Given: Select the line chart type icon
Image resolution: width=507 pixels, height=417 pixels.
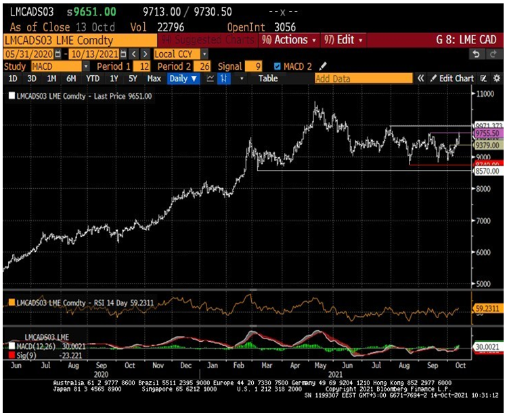Looking at the screenshot, I should (210, 79).
